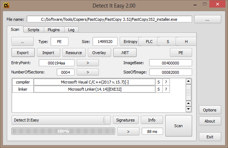The image size is (228, 148).
Task: Start scan with the large Scan button
Action: tap(179, 126)
